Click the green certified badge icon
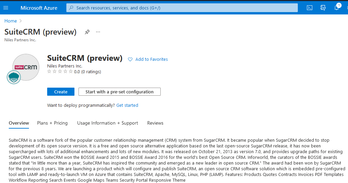The image size is (348, 183). click(14, 77)
